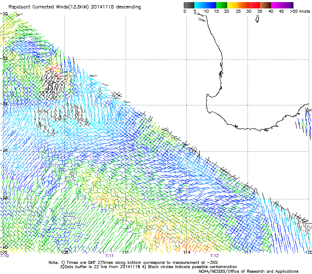Click the legend label '35'
Viewport: 312px width, 274px height.
click(260, 11)
